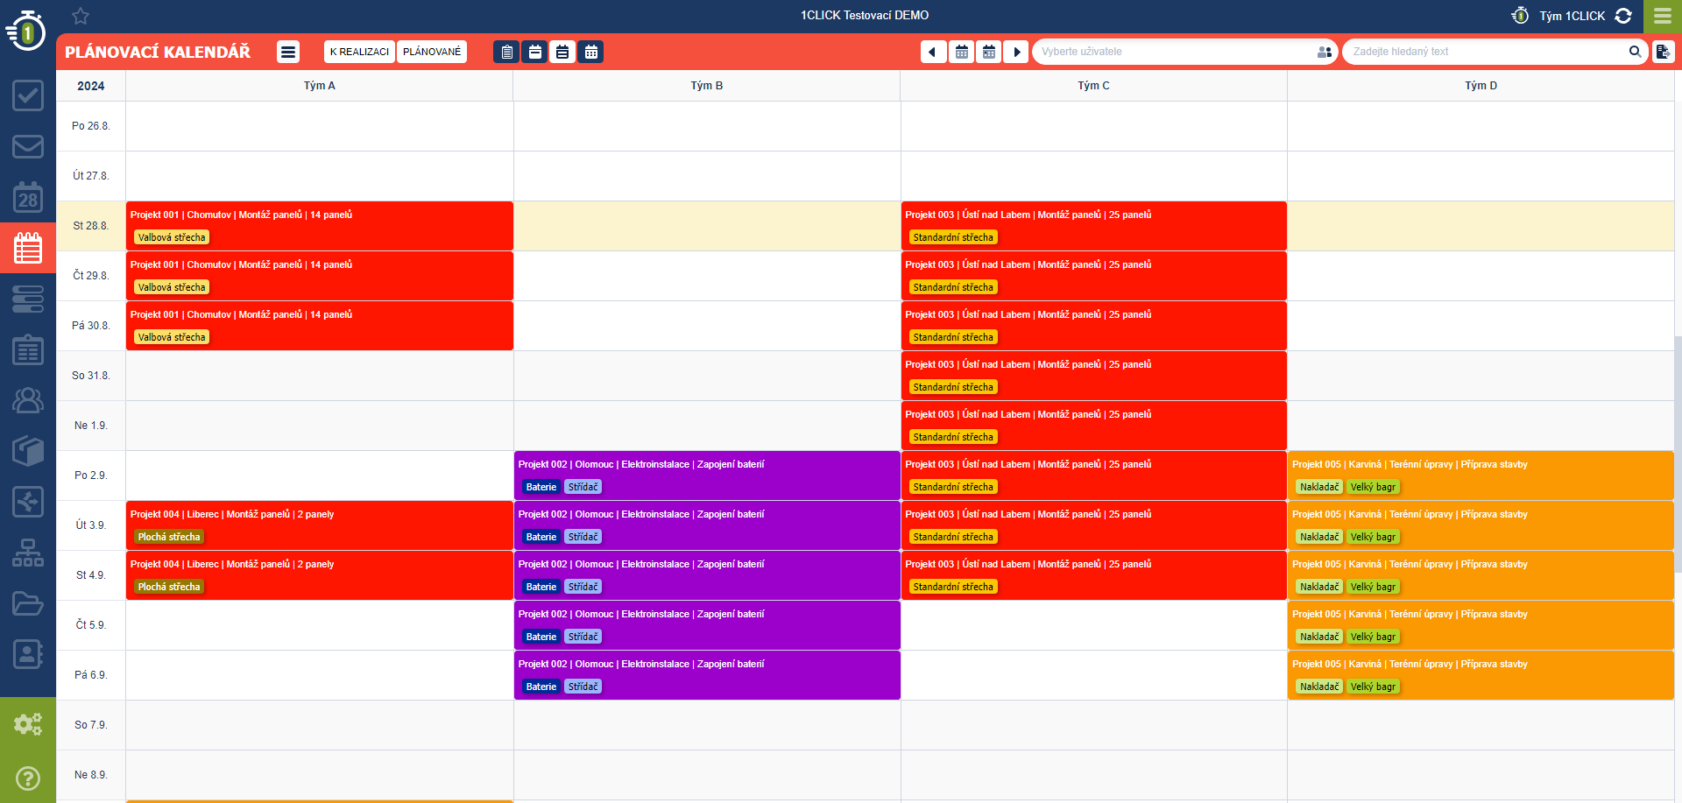Select the Tým A column header
Screen dimensions: 1682x803
point(320,86)
